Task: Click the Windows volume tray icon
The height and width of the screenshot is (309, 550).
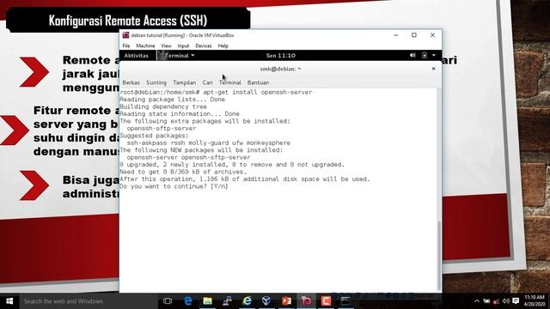Action: (505, 301)
